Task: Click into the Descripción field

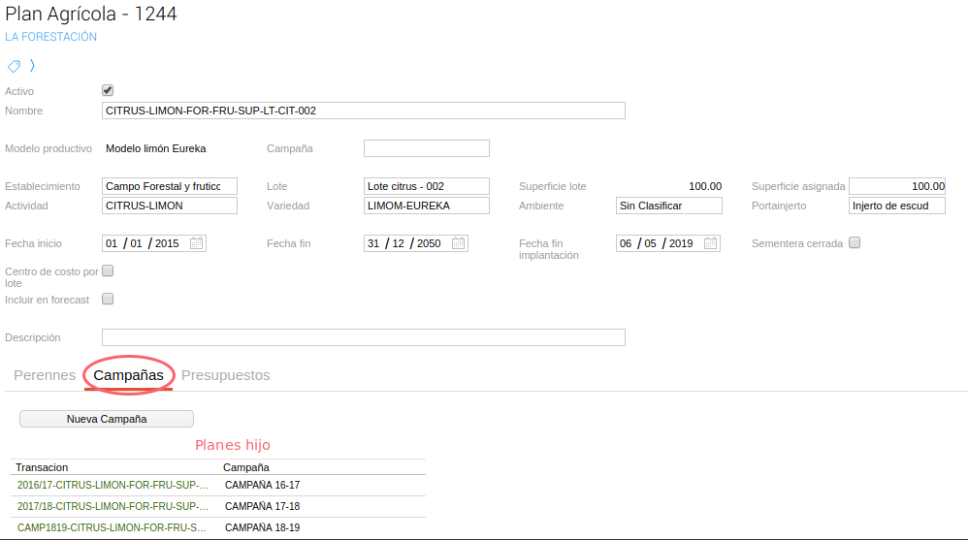Action: point(363,337)
